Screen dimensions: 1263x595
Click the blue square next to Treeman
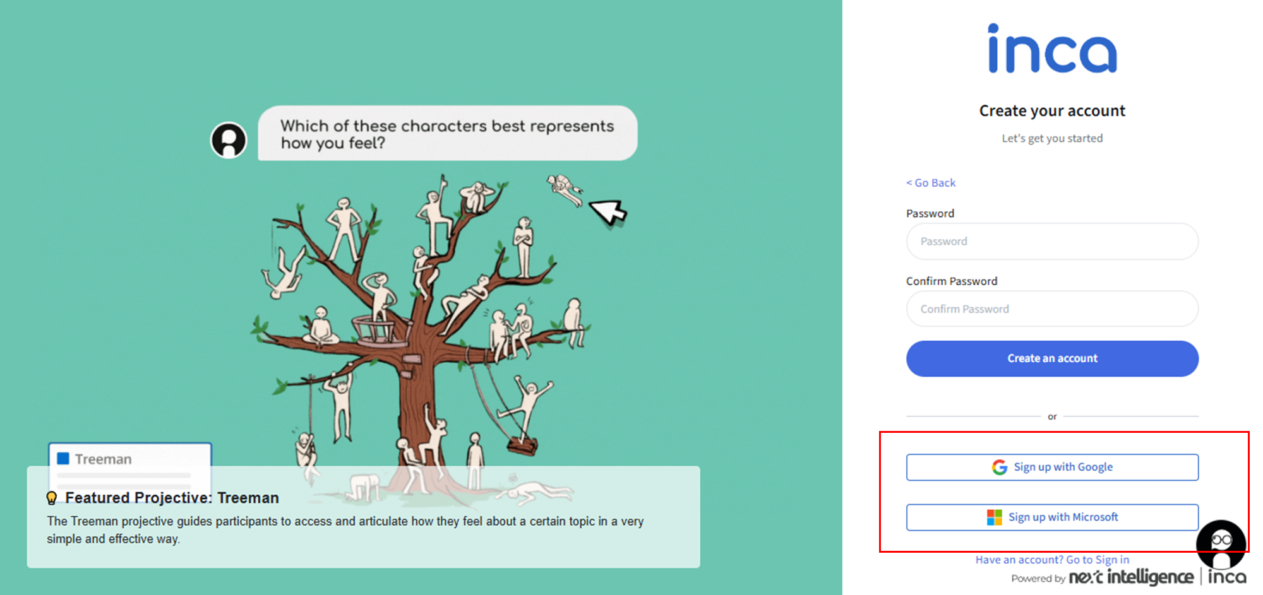[x=63, y=459]
